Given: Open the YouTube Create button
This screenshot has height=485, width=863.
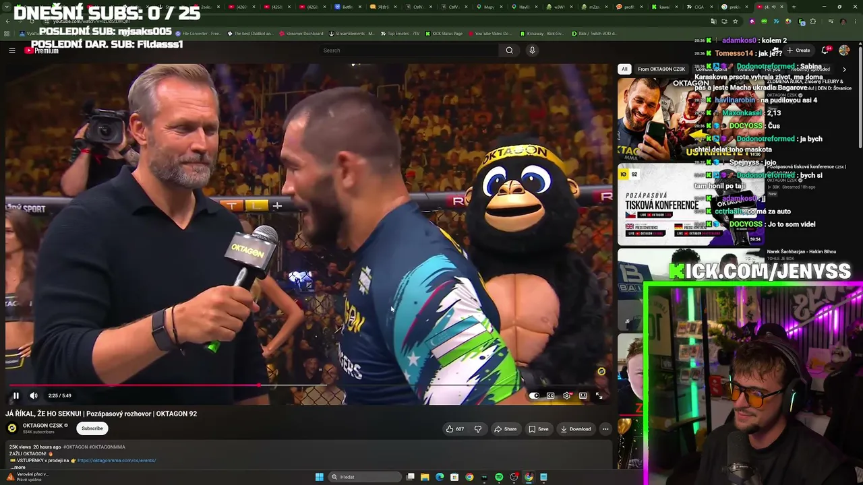Looking at the screenshot, I should coord(798,51).
